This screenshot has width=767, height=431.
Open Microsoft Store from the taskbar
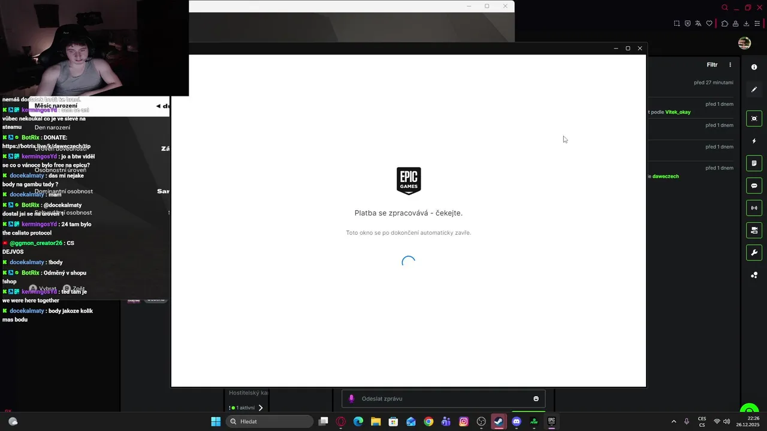393,421
